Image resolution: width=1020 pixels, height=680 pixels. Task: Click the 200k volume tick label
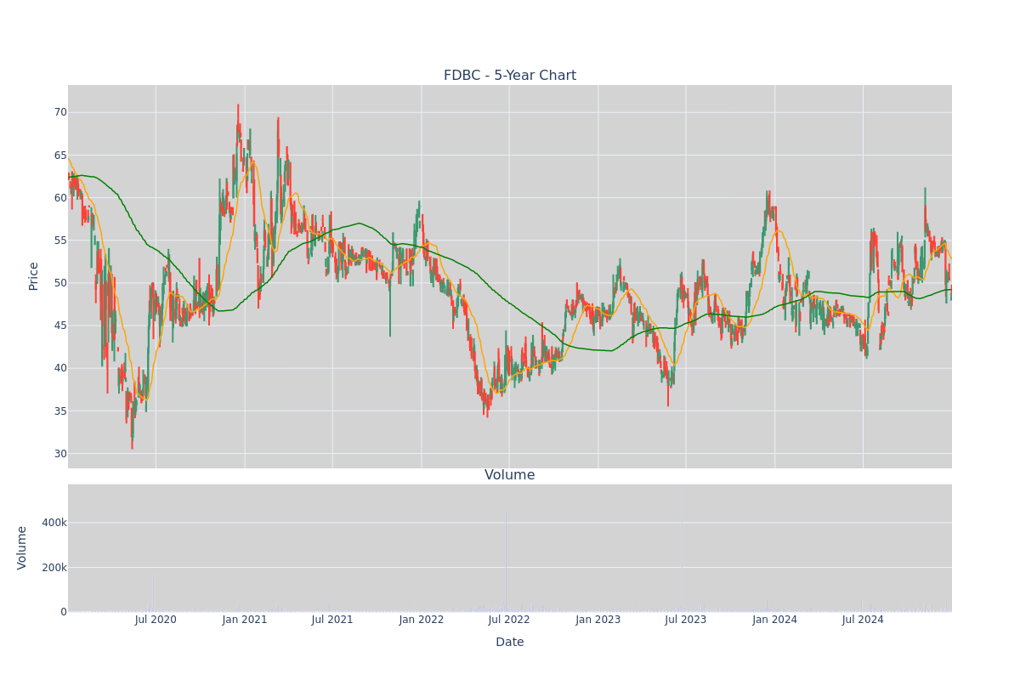(54, 568)
